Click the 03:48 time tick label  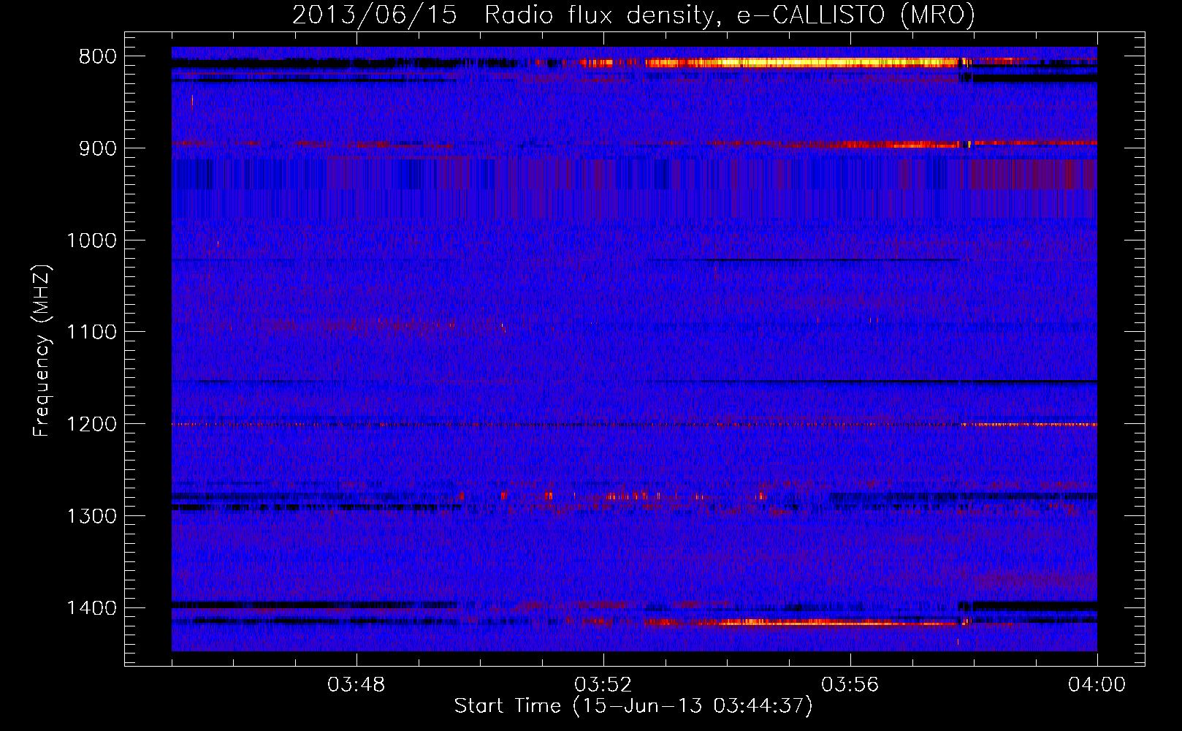tap(356, 685)
